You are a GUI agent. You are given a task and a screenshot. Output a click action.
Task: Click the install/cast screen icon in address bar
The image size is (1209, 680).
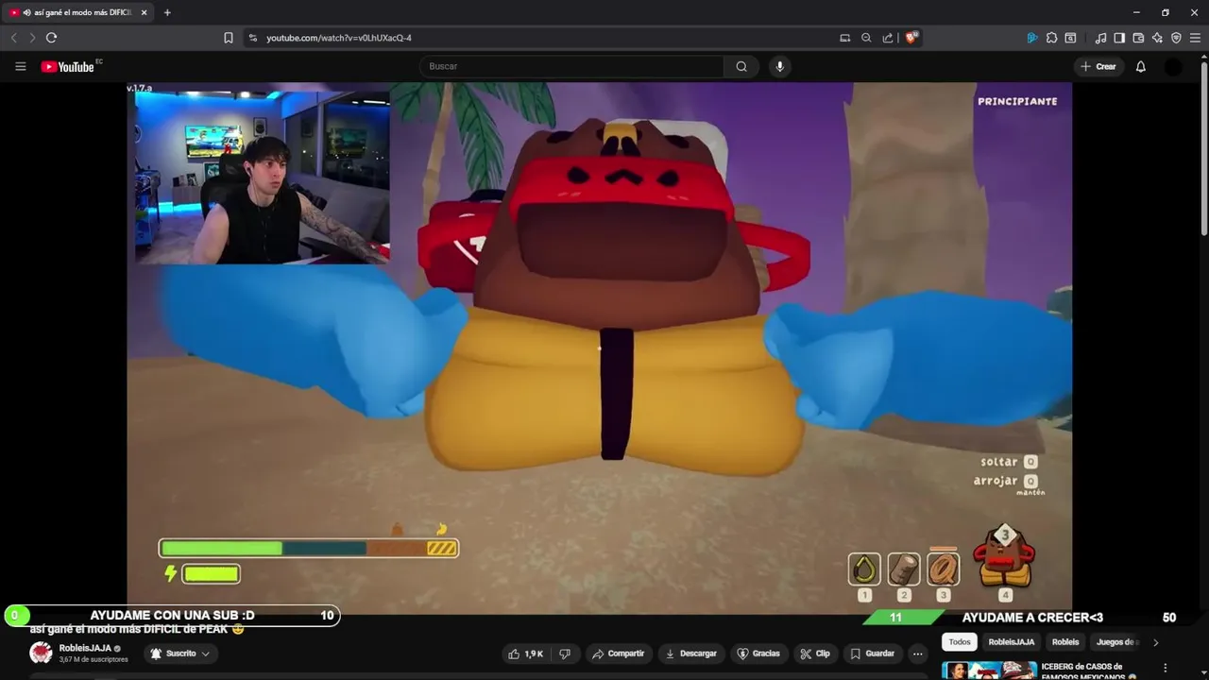tap(844, 38)
